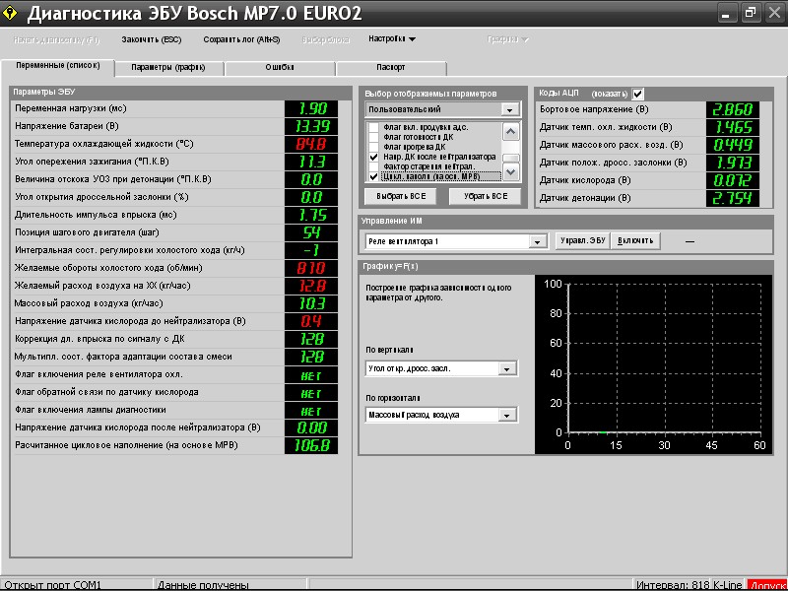Click the red coolant temperature value 84.8

[311, 144]
